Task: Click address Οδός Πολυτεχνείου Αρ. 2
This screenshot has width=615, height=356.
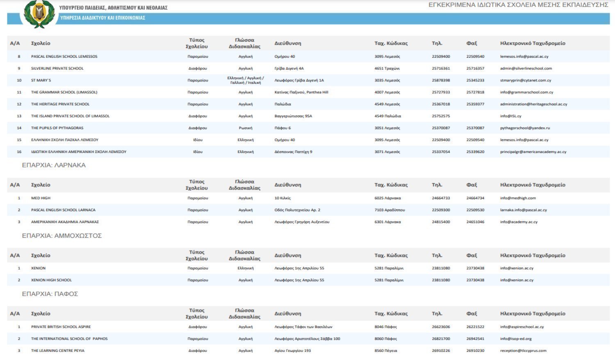Action: (297, 210)
